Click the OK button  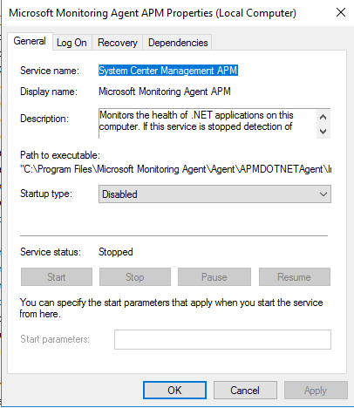[x=174, y=391]
